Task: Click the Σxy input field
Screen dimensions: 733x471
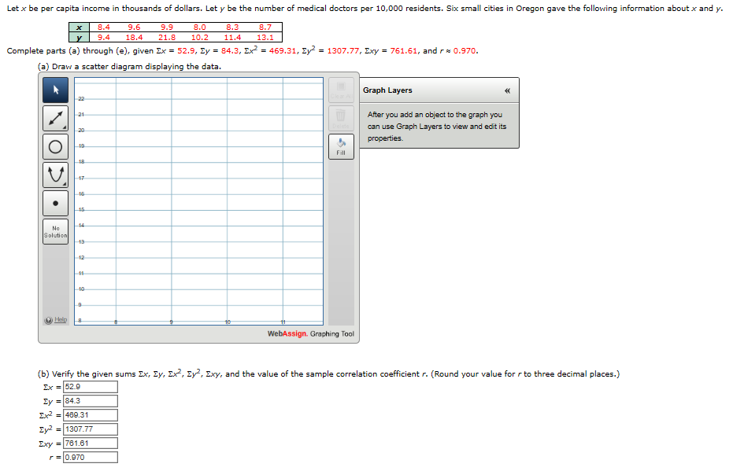Action: coord(91,443)
